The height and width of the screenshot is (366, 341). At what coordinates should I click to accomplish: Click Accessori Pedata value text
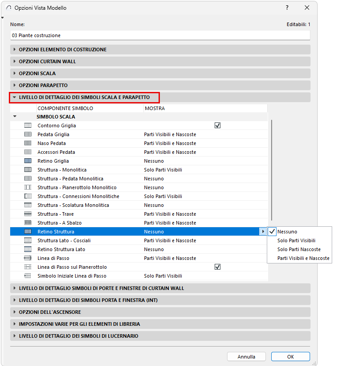click(x=170, y=152)
